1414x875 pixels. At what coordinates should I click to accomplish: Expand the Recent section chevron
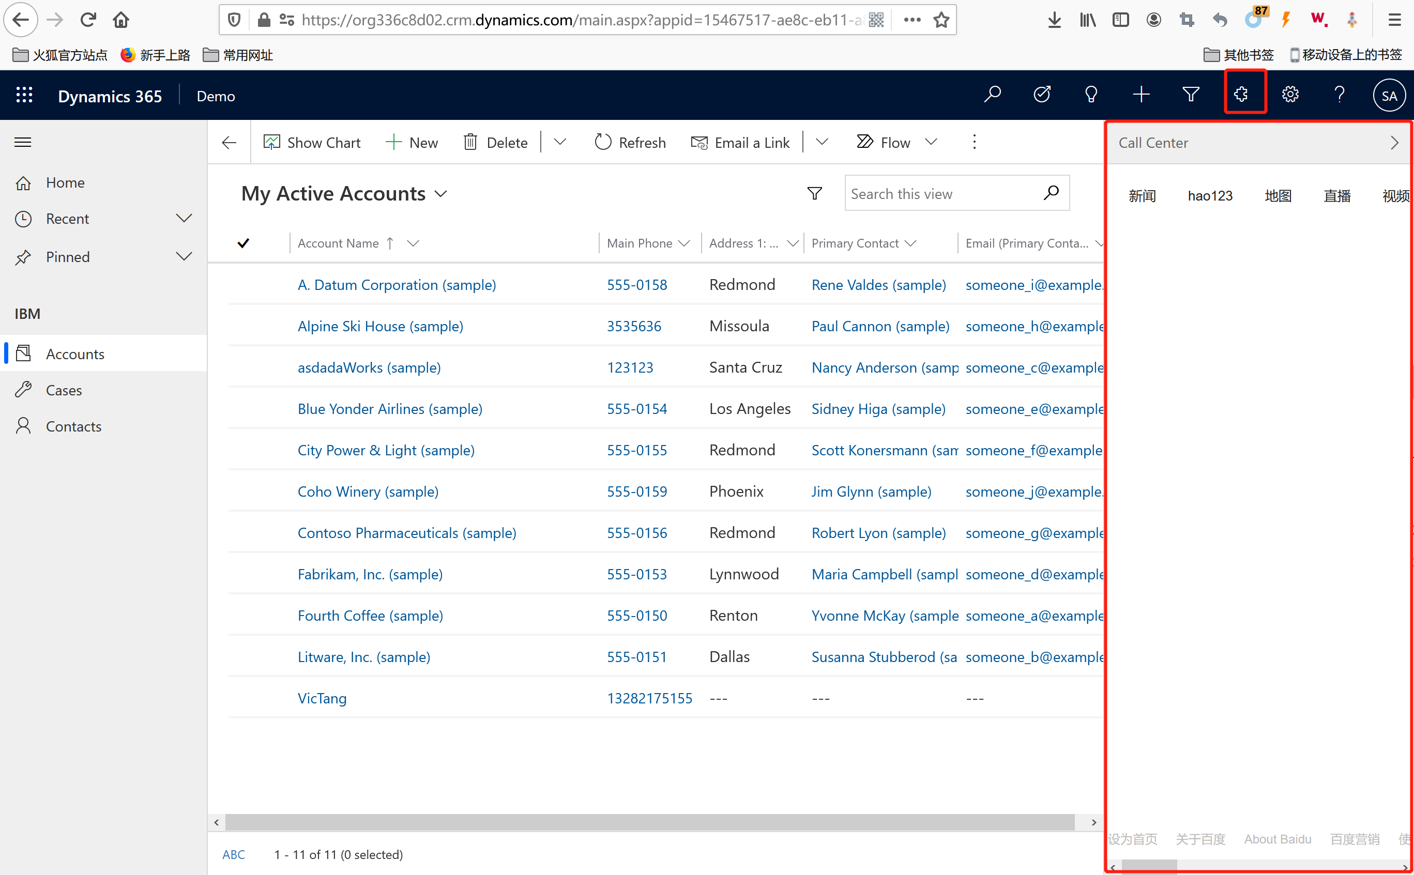point(184,218)
